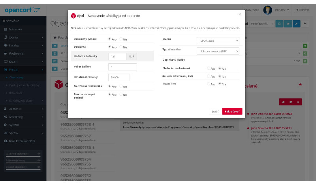Select Áno for Platba kartou kuriérovi
The height and width of the screenshot is (185, 316).
click(209, 68)
